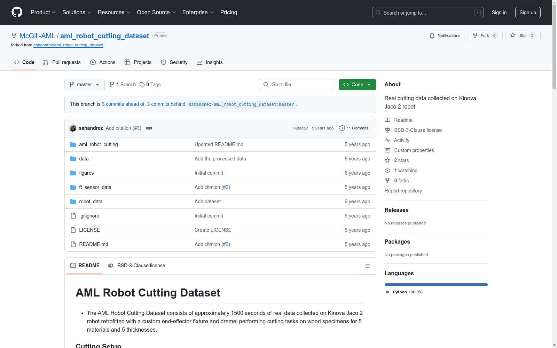This screenshot has height=348, width=557.
Task: Click the pulse icon beside Activity
Action: [x=387, y=140]
